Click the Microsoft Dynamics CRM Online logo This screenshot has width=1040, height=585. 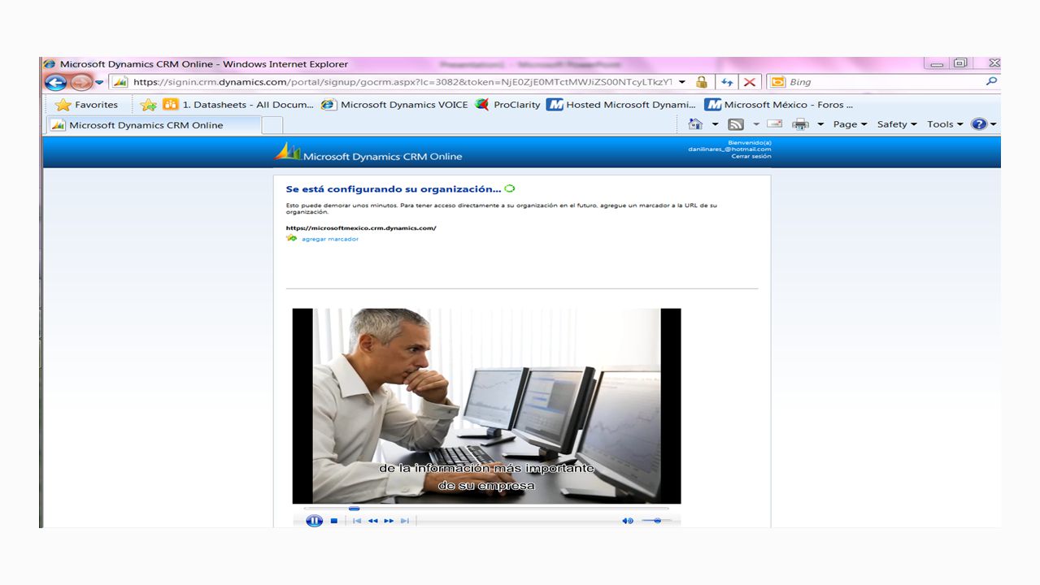click(x=368, y=153)
